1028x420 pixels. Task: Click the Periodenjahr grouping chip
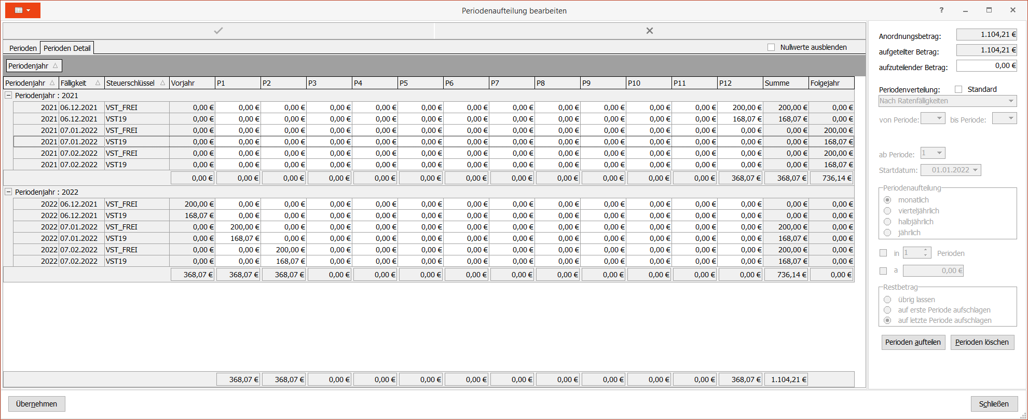34,66
